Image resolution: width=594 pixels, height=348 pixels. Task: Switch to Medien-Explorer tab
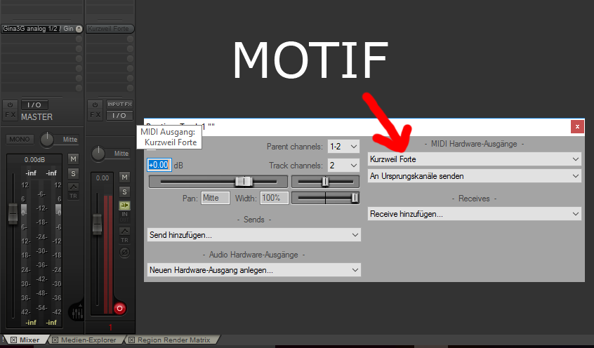[x=88, y=340]
